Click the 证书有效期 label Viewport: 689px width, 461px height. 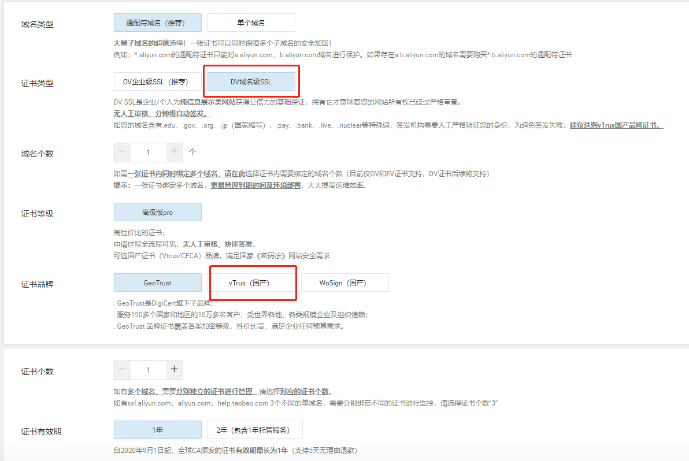pyautogui.click(x=41, y=432)
